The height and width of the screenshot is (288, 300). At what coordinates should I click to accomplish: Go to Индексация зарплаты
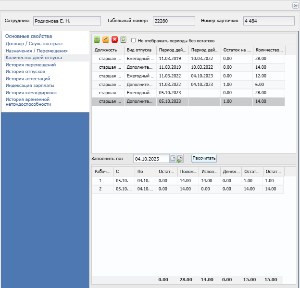click(30, 86)
